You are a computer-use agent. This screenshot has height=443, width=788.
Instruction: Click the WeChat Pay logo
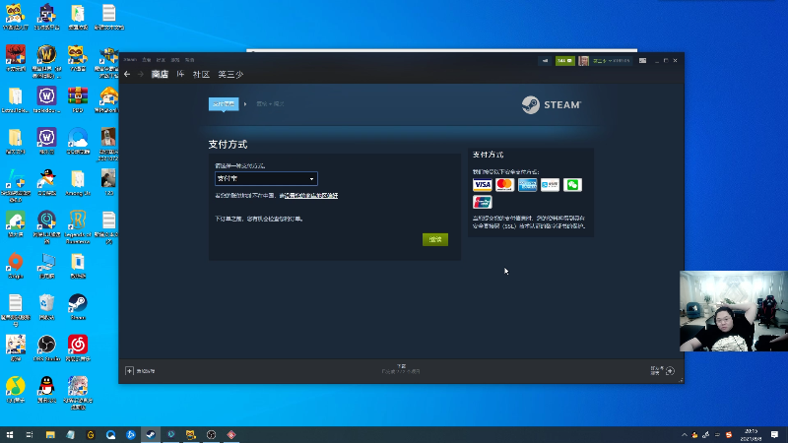click(572, 185)
